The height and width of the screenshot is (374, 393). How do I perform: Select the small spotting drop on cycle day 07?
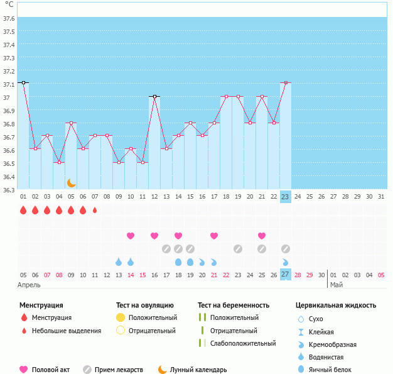(95, 211)
